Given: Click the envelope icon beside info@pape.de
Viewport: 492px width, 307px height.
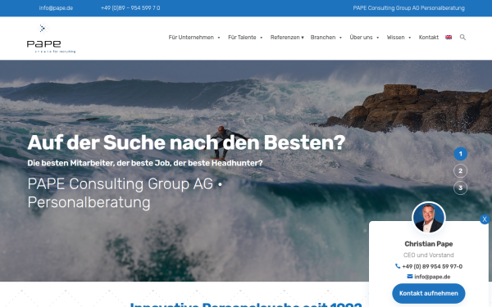Looking at the screenshot, I should point(410,277).
